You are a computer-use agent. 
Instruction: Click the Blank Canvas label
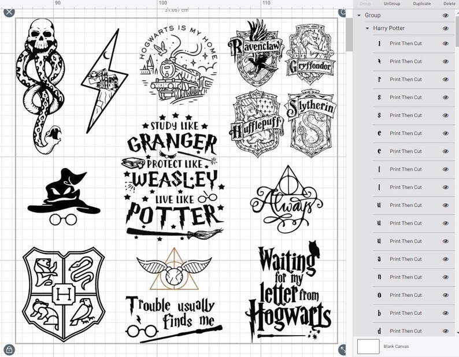[396, 346]
